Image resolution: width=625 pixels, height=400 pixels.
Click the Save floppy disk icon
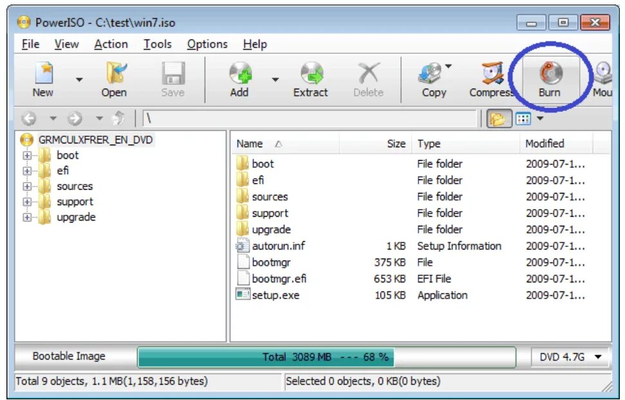coord(173,73)
